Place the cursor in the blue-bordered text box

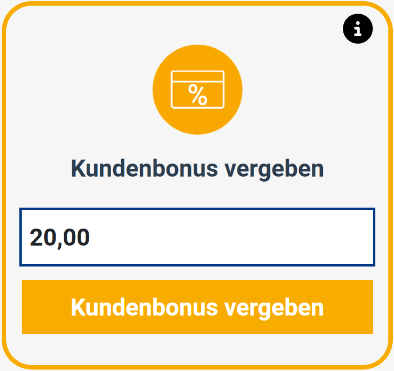tap(197, 237)
